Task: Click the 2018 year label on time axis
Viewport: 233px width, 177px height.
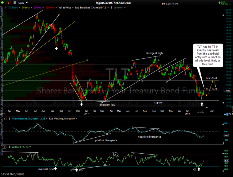Action: pyautogui.click(x=187, y=114)
